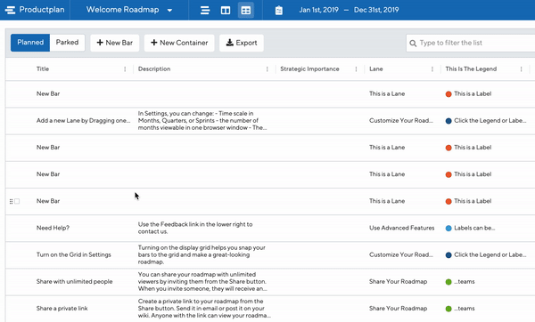This screenshot has width=535, height=322.
Task: Open the Strategic Importance column kebab menu
Action: pos(356,69)
